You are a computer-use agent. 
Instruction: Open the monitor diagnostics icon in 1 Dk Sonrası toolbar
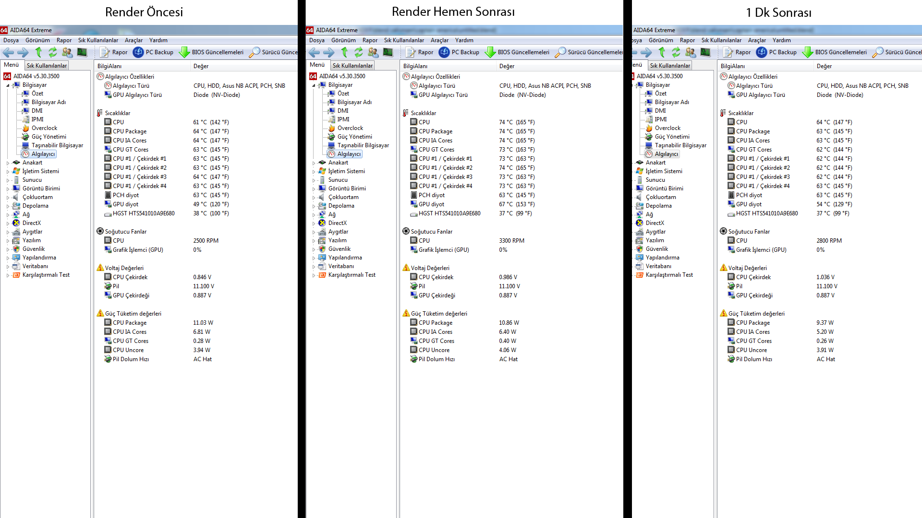[x=705, y=52]
